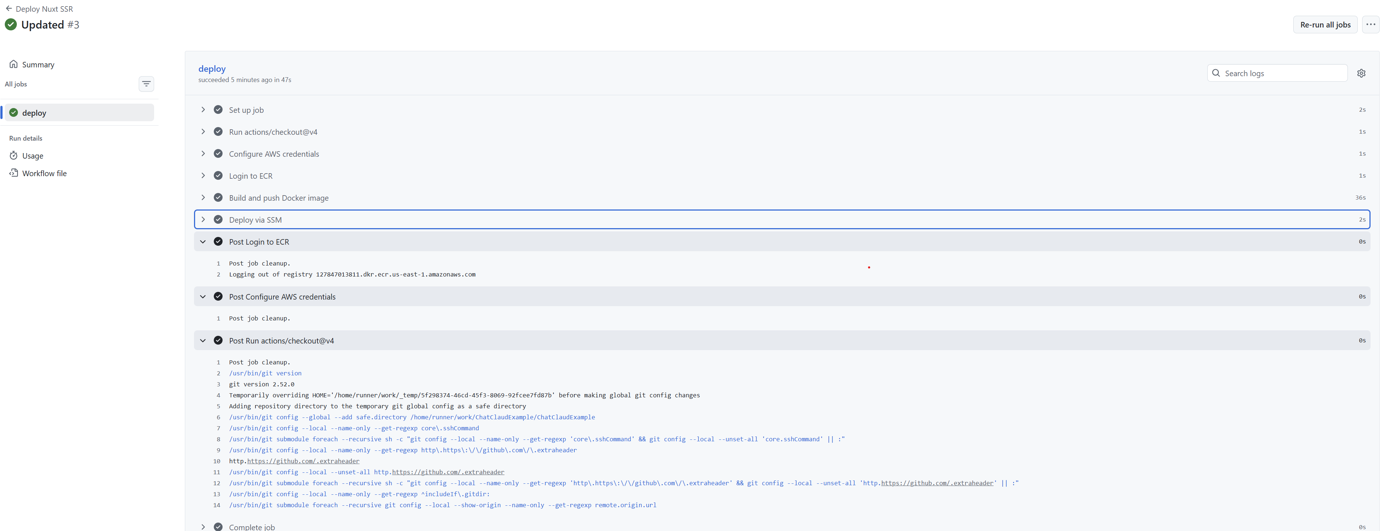This screenshot has width=1383, height=531.
Task: Click the Deploy Nuxt SSR workflow link
Action: [x=45, y=9]
